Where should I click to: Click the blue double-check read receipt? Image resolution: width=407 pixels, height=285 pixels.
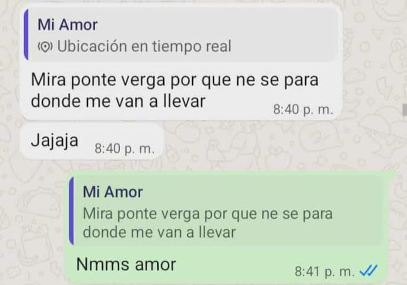coord(368,271)
